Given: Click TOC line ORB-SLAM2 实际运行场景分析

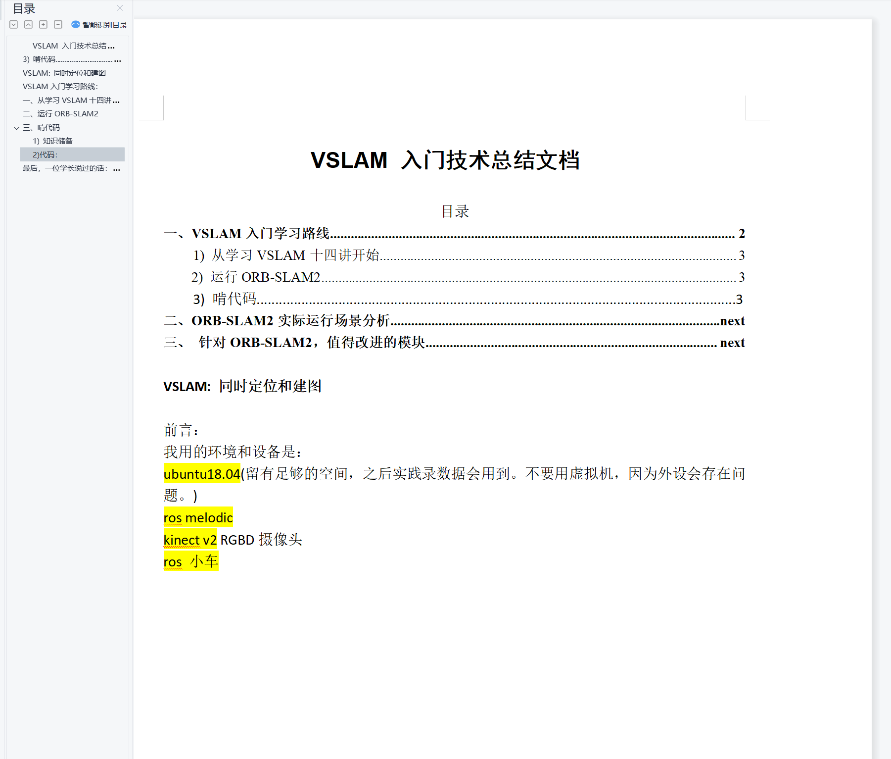Looking at the screenshot, I should coord(454,321).
